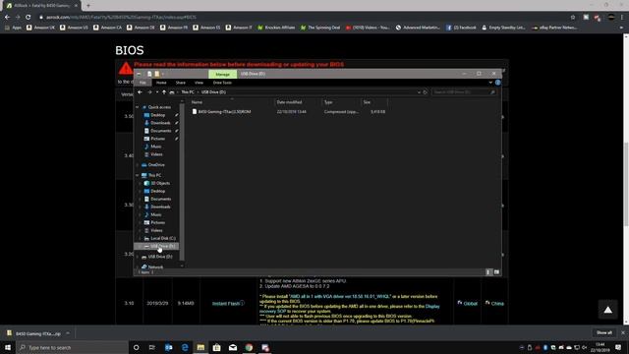
Task: Open the Facebook bookmark
Action: click(x=461, y=28)
